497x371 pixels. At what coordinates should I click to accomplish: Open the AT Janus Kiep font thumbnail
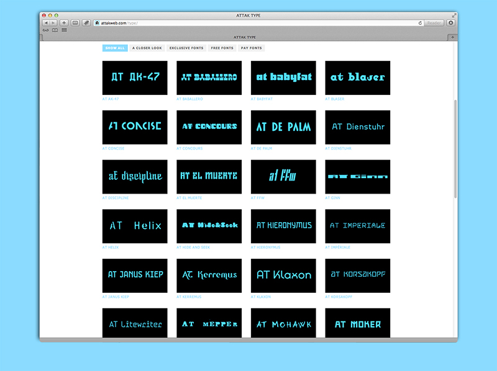[x=135, y=275]
